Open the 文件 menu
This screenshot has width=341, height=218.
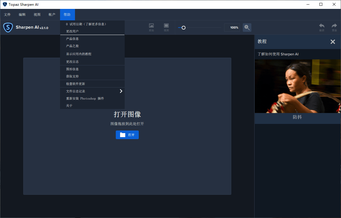click(x=7, y=15)
